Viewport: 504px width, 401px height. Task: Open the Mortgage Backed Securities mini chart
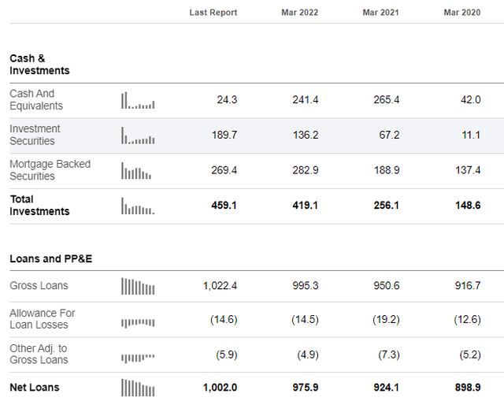(x=136, y=171)
